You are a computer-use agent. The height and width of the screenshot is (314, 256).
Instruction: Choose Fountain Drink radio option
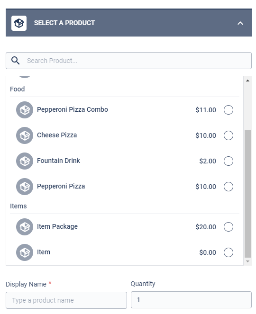point(229,161)
